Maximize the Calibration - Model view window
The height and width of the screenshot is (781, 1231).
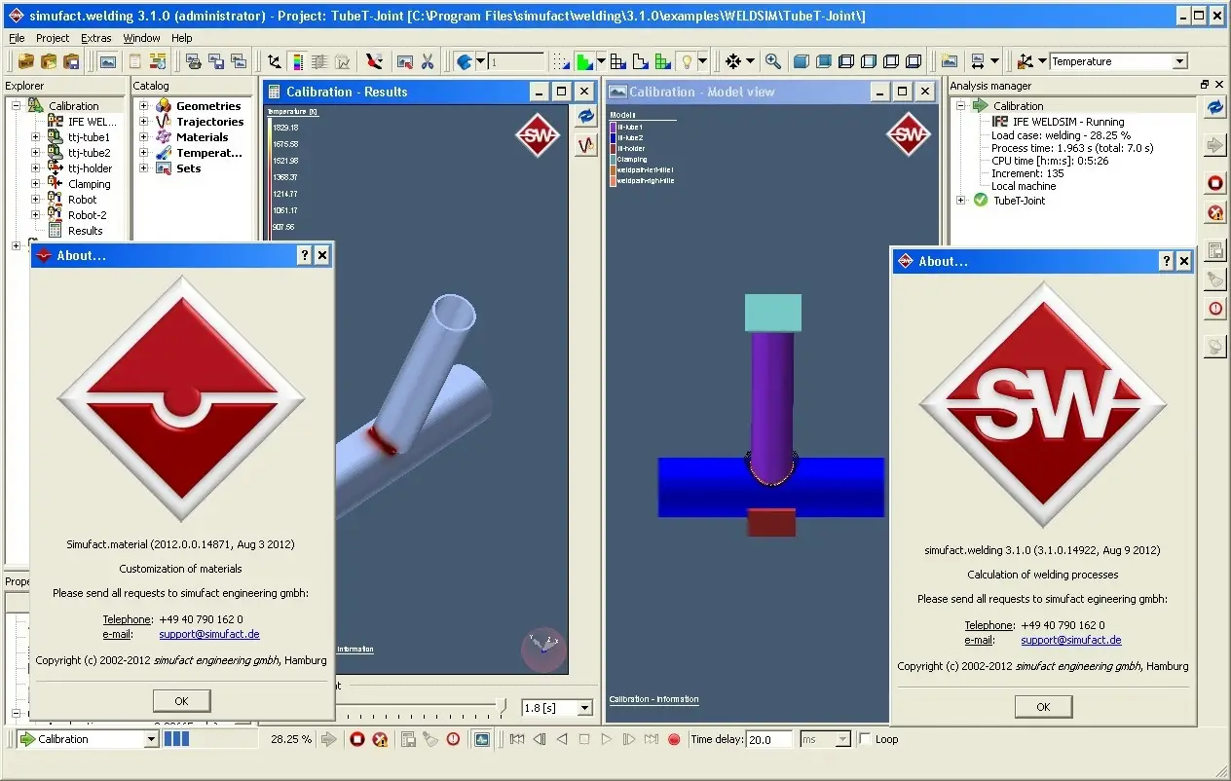(x=903, y=92)
